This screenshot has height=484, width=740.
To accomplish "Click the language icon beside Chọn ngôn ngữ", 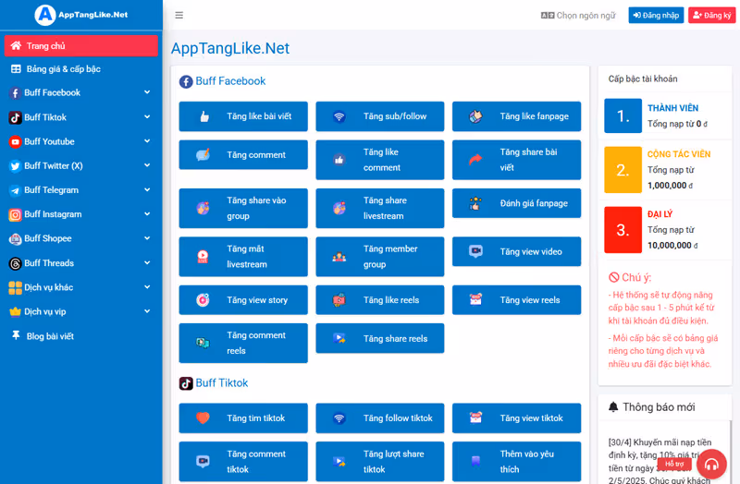I will [x=548, y=16].
